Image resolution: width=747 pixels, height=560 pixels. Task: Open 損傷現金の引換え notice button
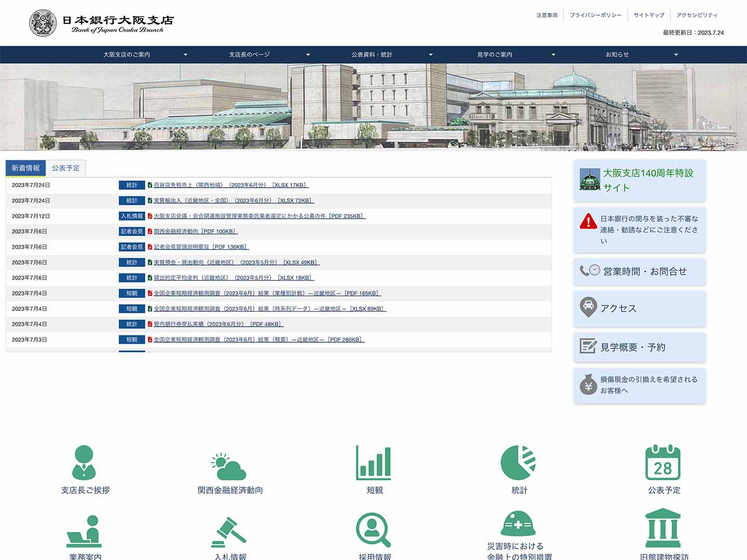coord(640,385)
